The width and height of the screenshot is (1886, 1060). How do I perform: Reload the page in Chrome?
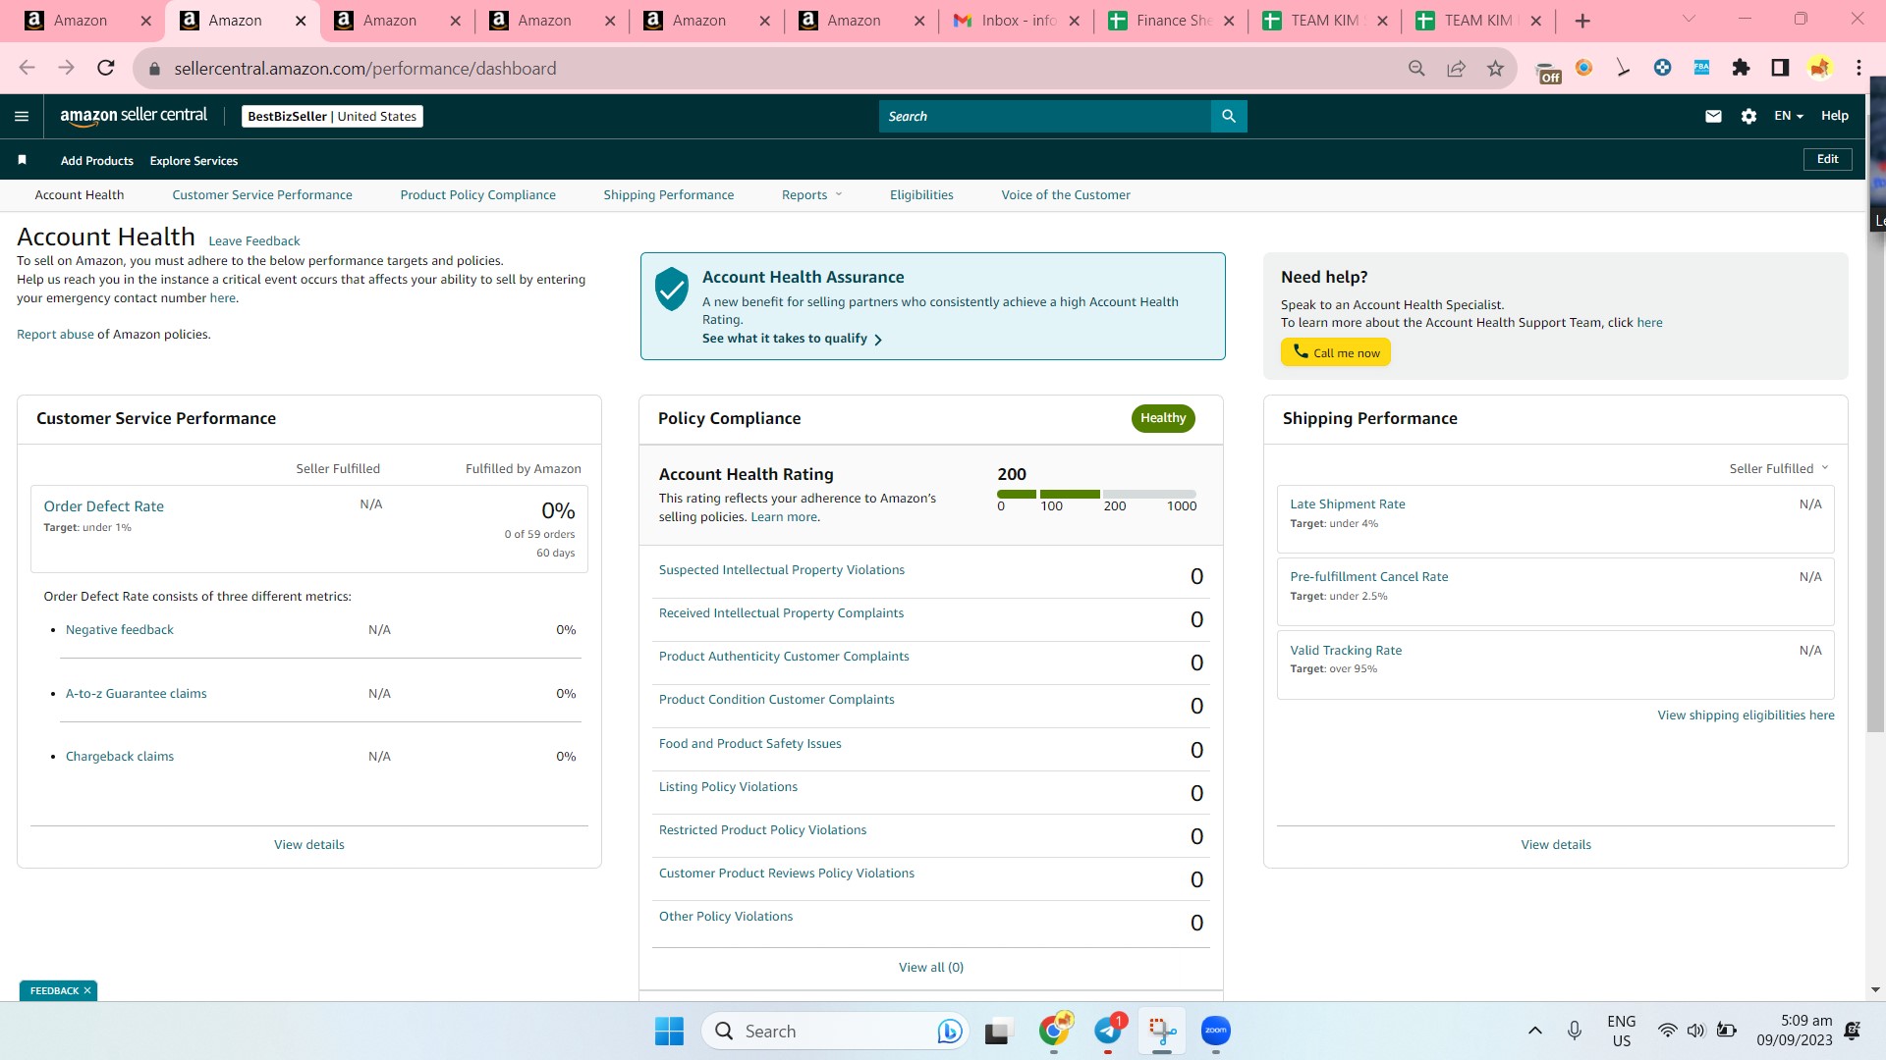(x=106, y=68)
